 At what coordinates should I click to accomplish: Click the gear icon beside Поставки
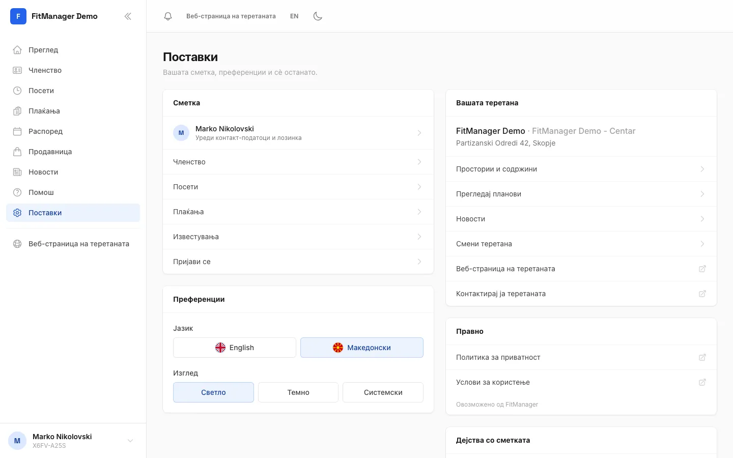pos(17,213)
